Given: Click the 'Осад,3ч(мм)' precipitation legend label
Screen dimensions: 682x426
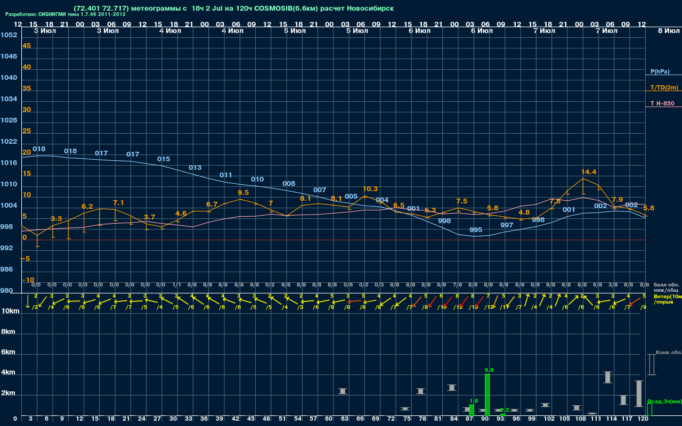Looking at the screenshot, I should point(664,401).
